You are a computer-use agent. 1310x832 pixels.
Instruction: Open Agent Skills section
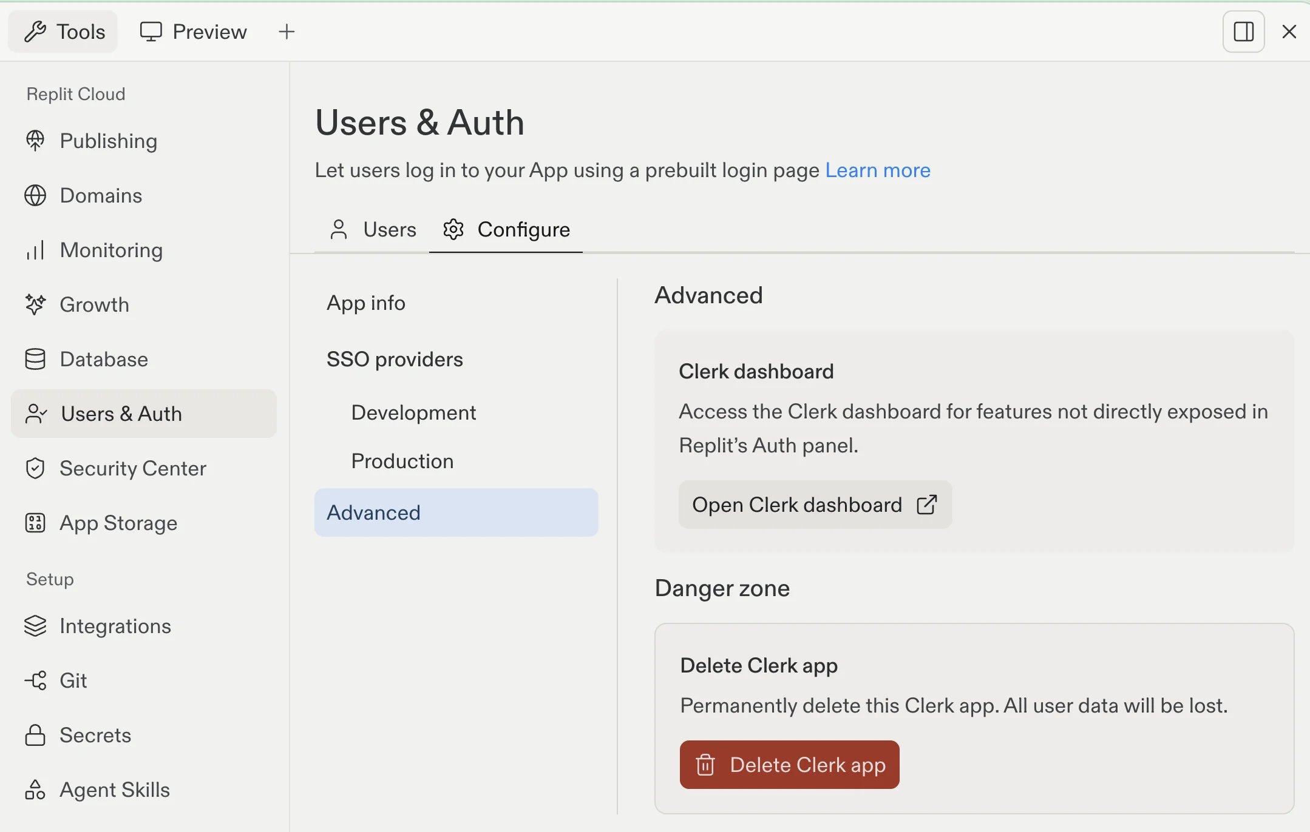(x=144, y=790)
